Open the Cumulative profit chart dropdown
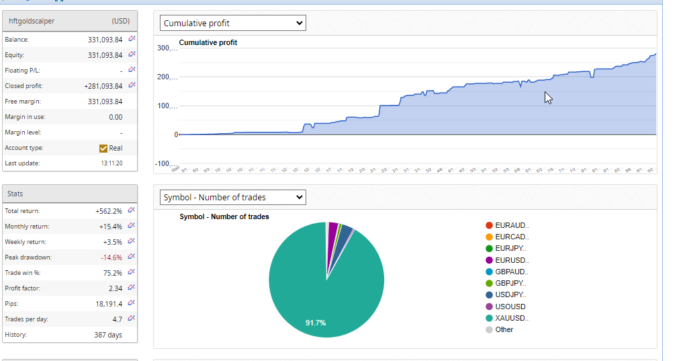Screen dimensions: 683x361 [x=233, y=24]
